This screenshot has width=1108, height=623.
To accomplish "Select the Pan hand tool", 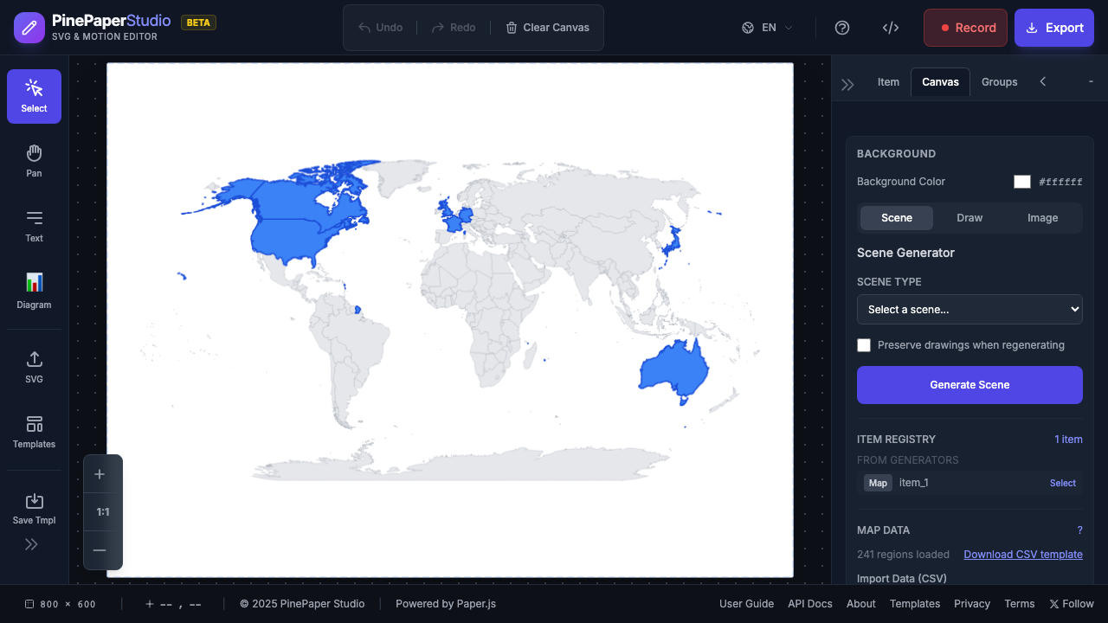I will (34, 161).
